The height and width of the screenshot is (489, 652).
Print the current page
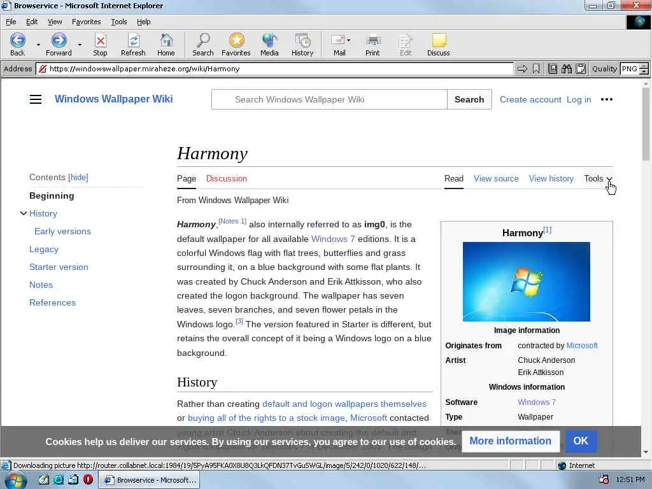click(x=372, y=44)
